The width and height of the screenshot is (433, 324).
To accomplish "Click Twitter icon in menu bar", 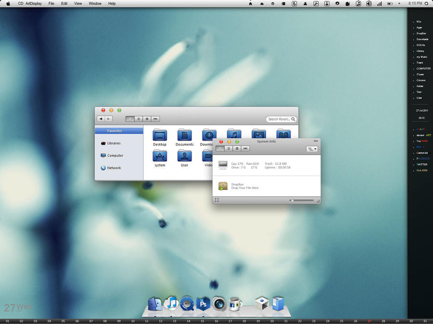I will click(x=294, y=3).
